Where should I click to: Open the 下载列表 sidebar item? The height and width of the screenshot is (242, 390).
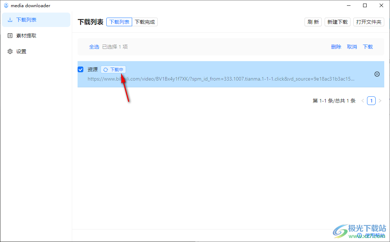coord(36,20)
